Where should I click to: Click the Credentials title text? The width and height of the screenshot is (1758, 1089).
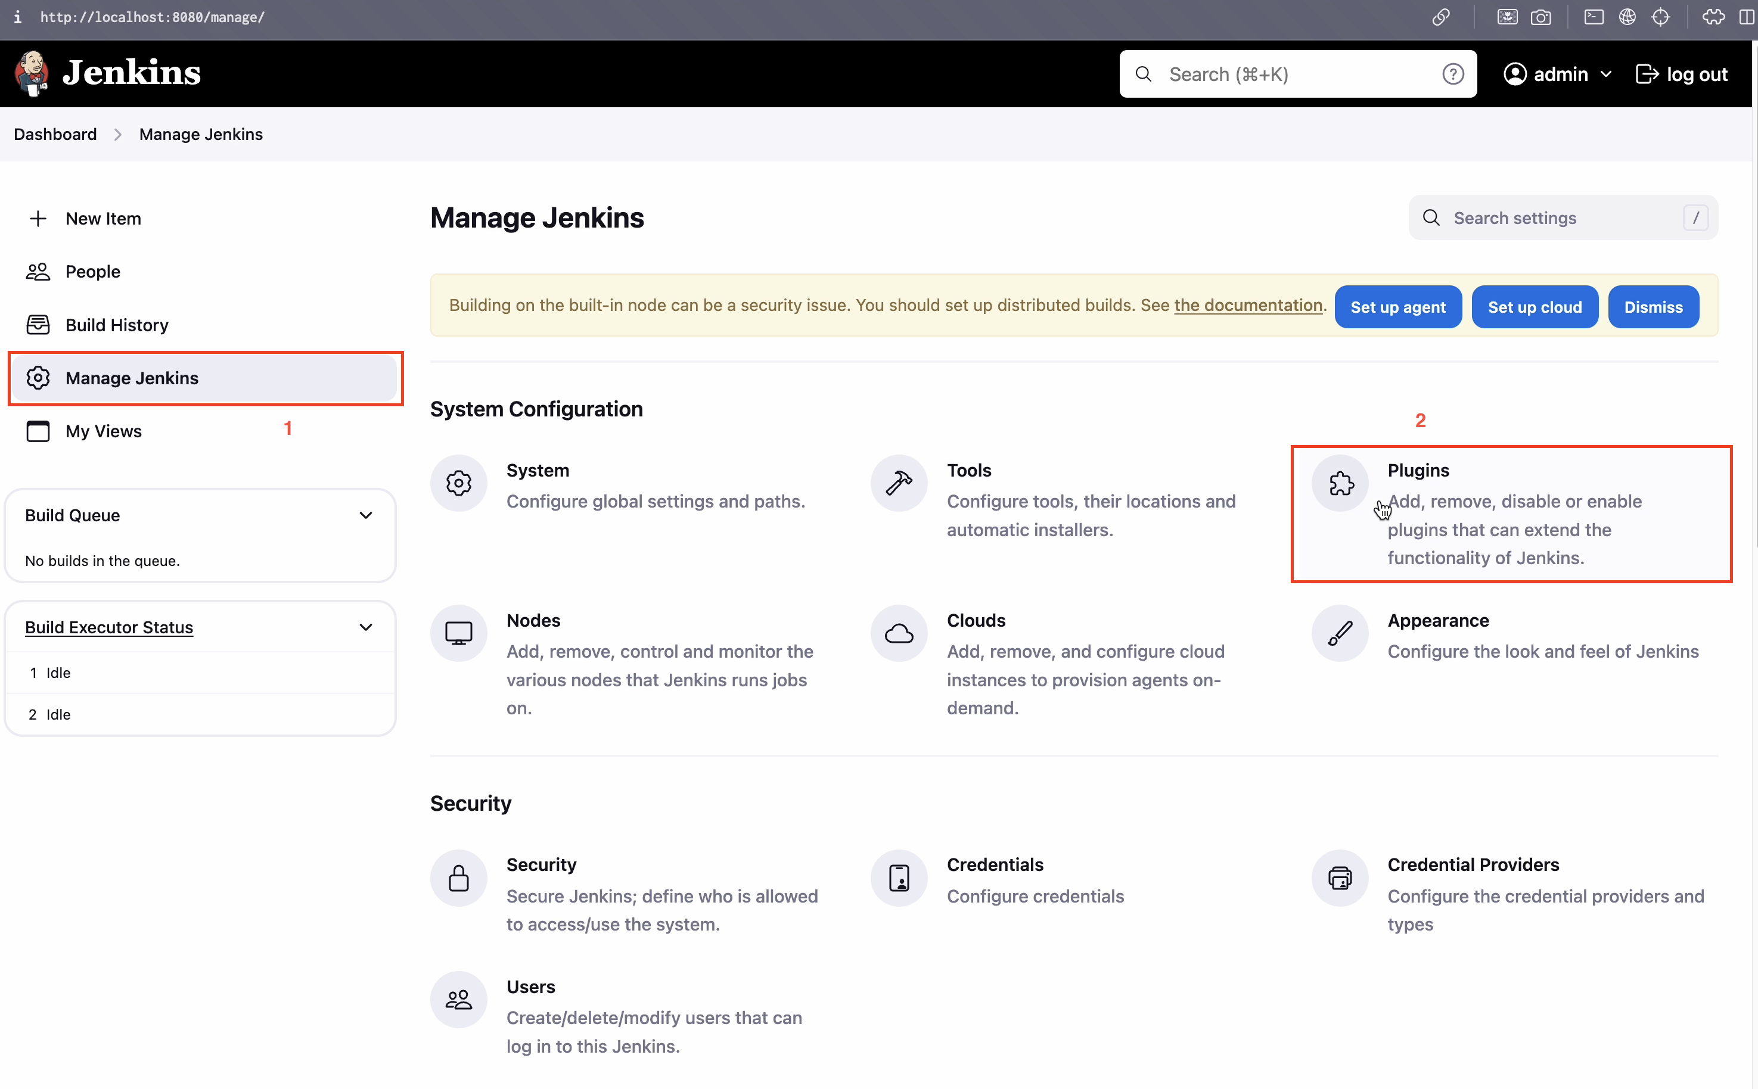click(995, 865)
